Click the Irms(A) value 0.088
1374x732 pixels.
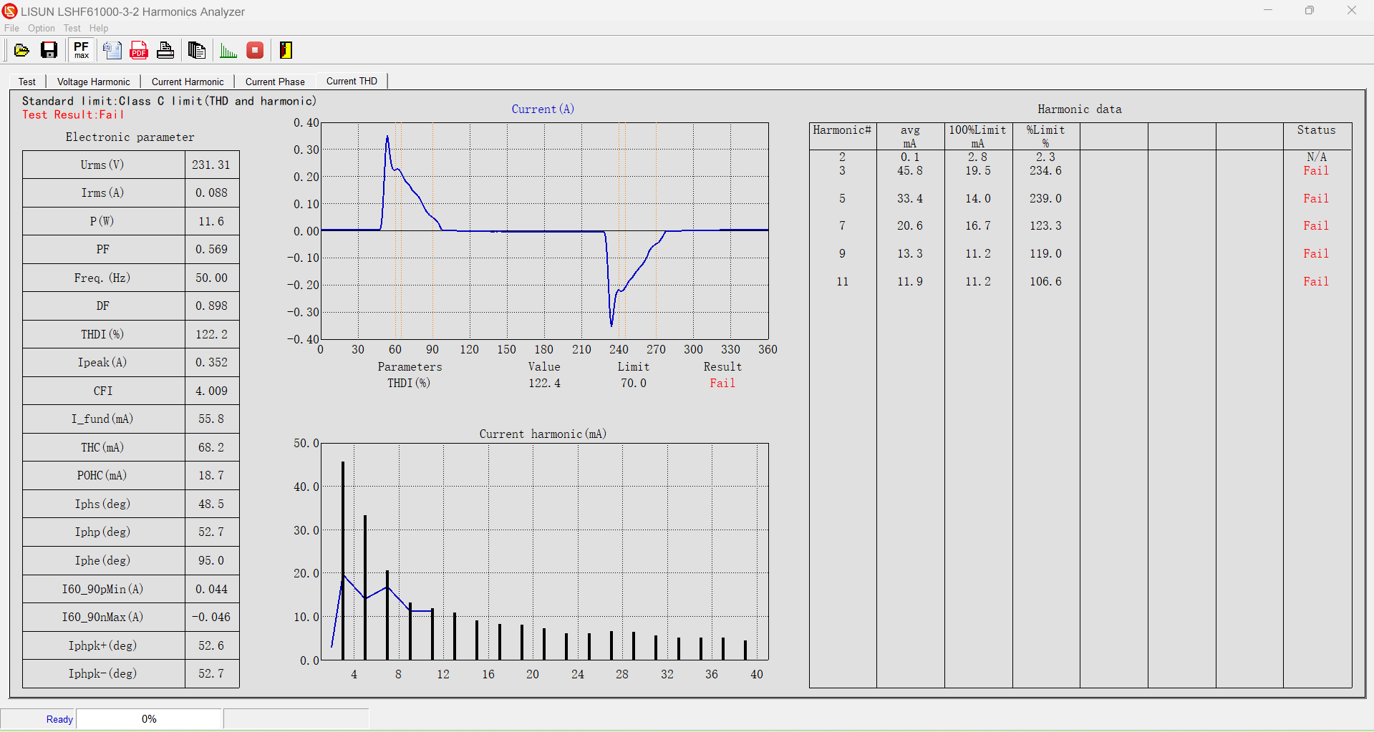(x=211, y=192)
